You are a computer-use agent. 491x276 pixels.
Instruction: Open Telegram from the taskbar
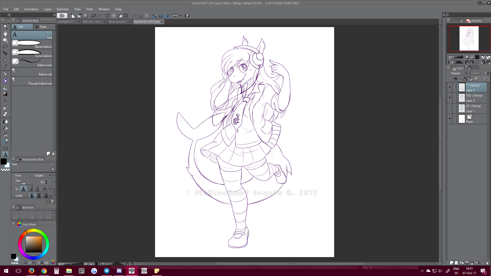point(107,271)
